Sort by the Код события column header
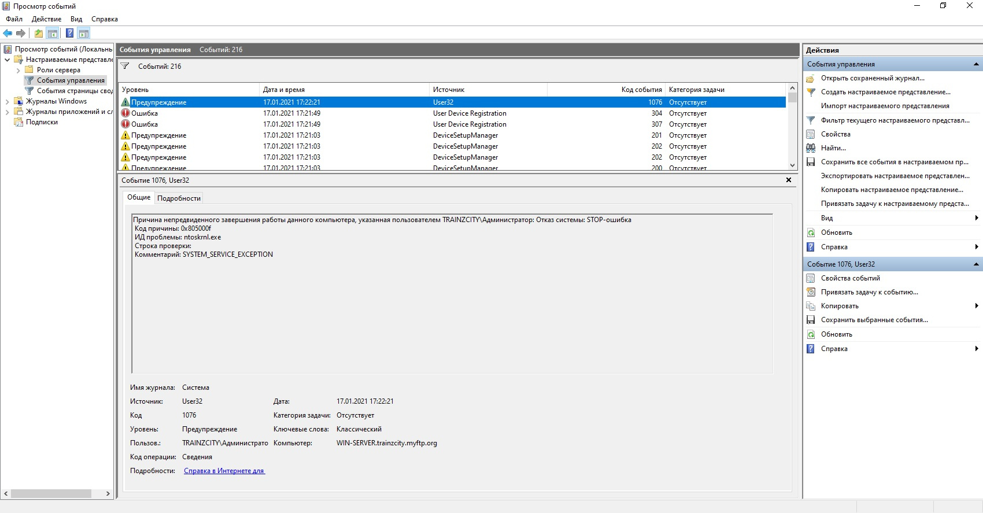The image size is (983, 513). (606, 90)
